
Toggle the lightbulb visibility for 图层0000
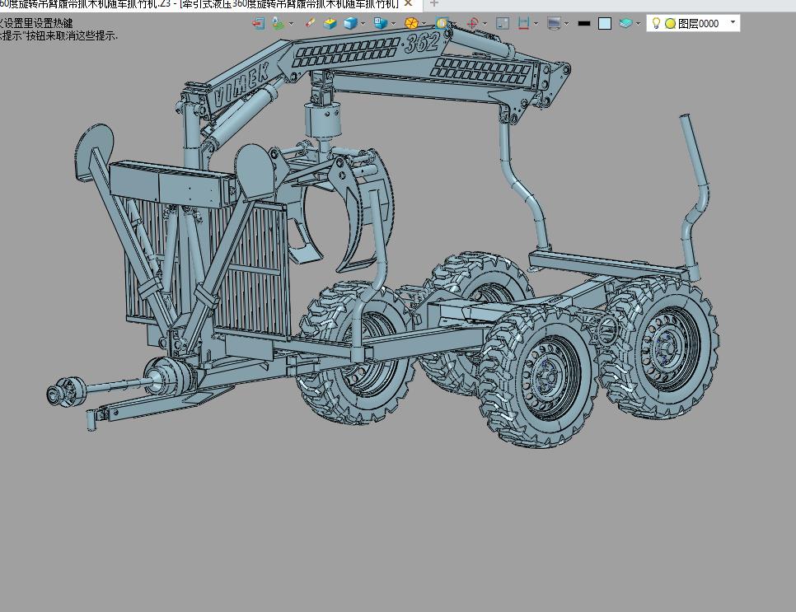click(656, 23)
